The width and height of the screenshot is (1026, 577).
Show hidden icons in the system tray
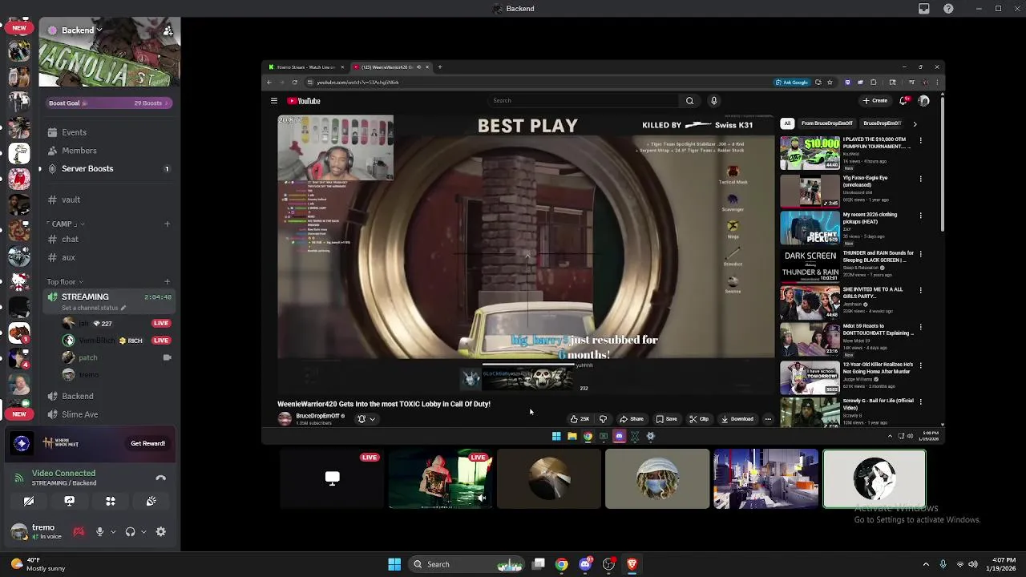[926, 564]
